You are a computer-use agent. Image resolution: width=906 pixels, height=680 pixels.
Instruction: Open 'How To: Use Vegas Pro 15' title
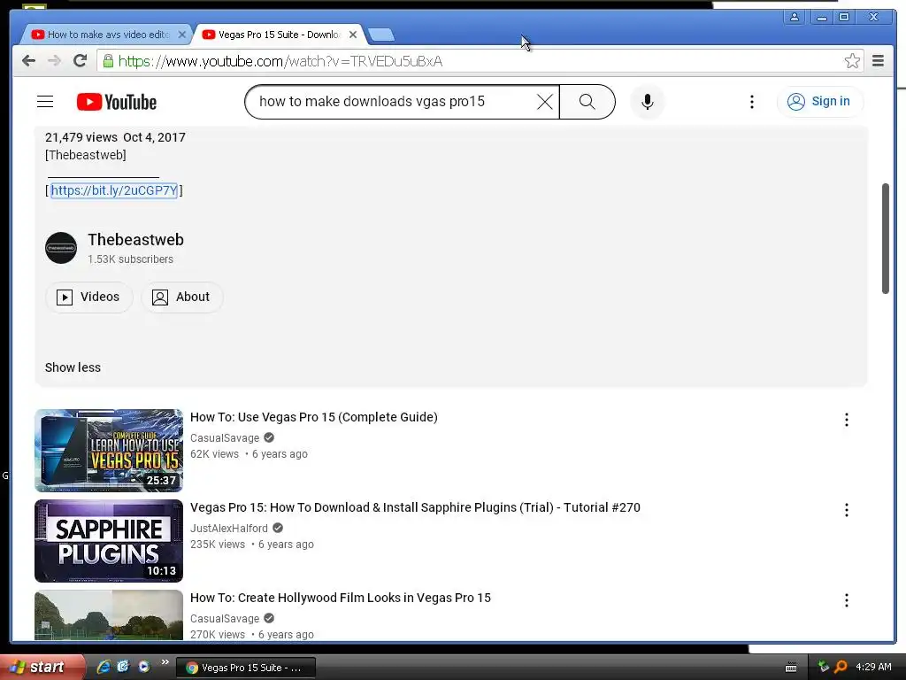314,417
